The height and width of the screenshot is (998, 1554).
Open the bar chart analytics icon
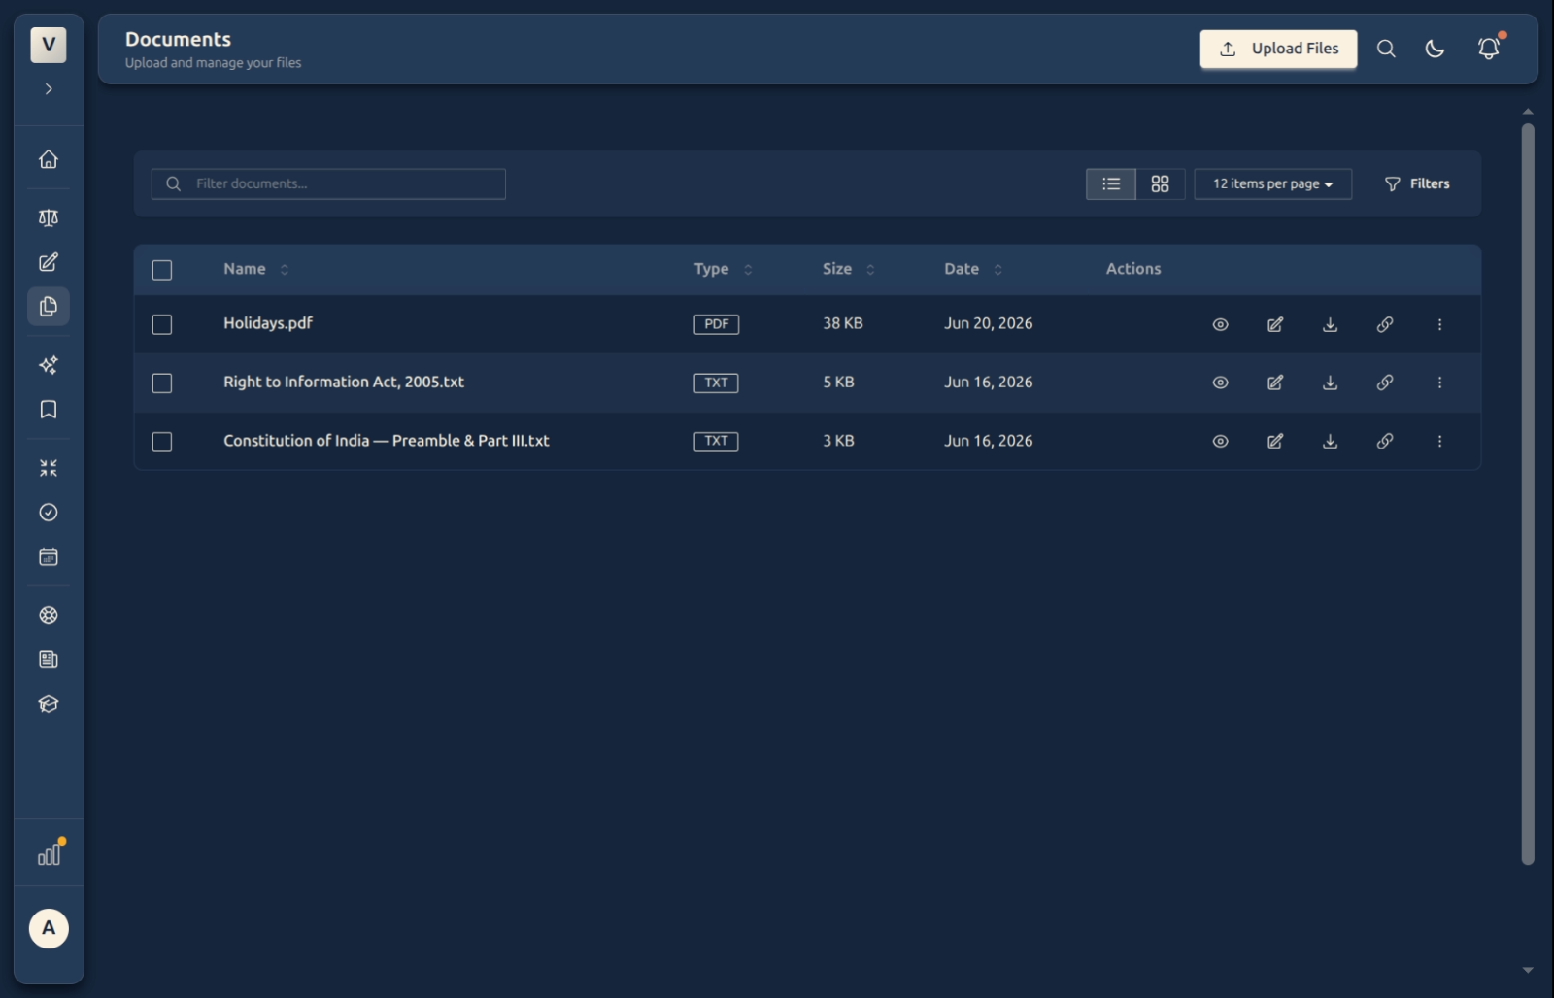49,854
